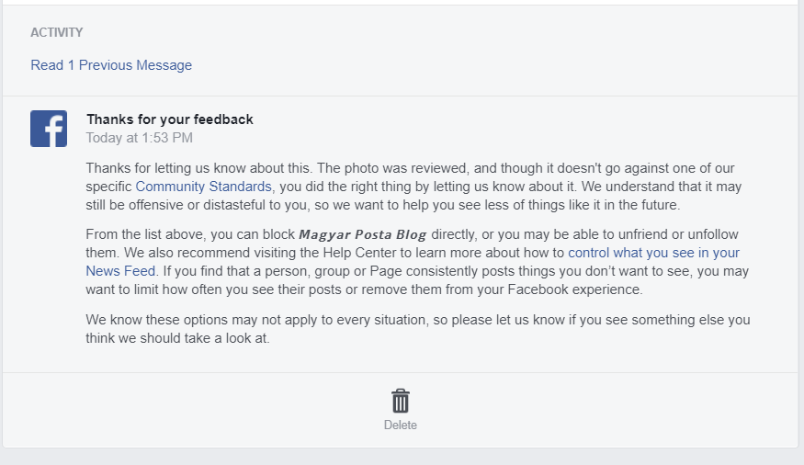This screenshot has height=465, width=804.
Task: Click the bold Magyar Posta Blog name
Action: click(363, 234)
